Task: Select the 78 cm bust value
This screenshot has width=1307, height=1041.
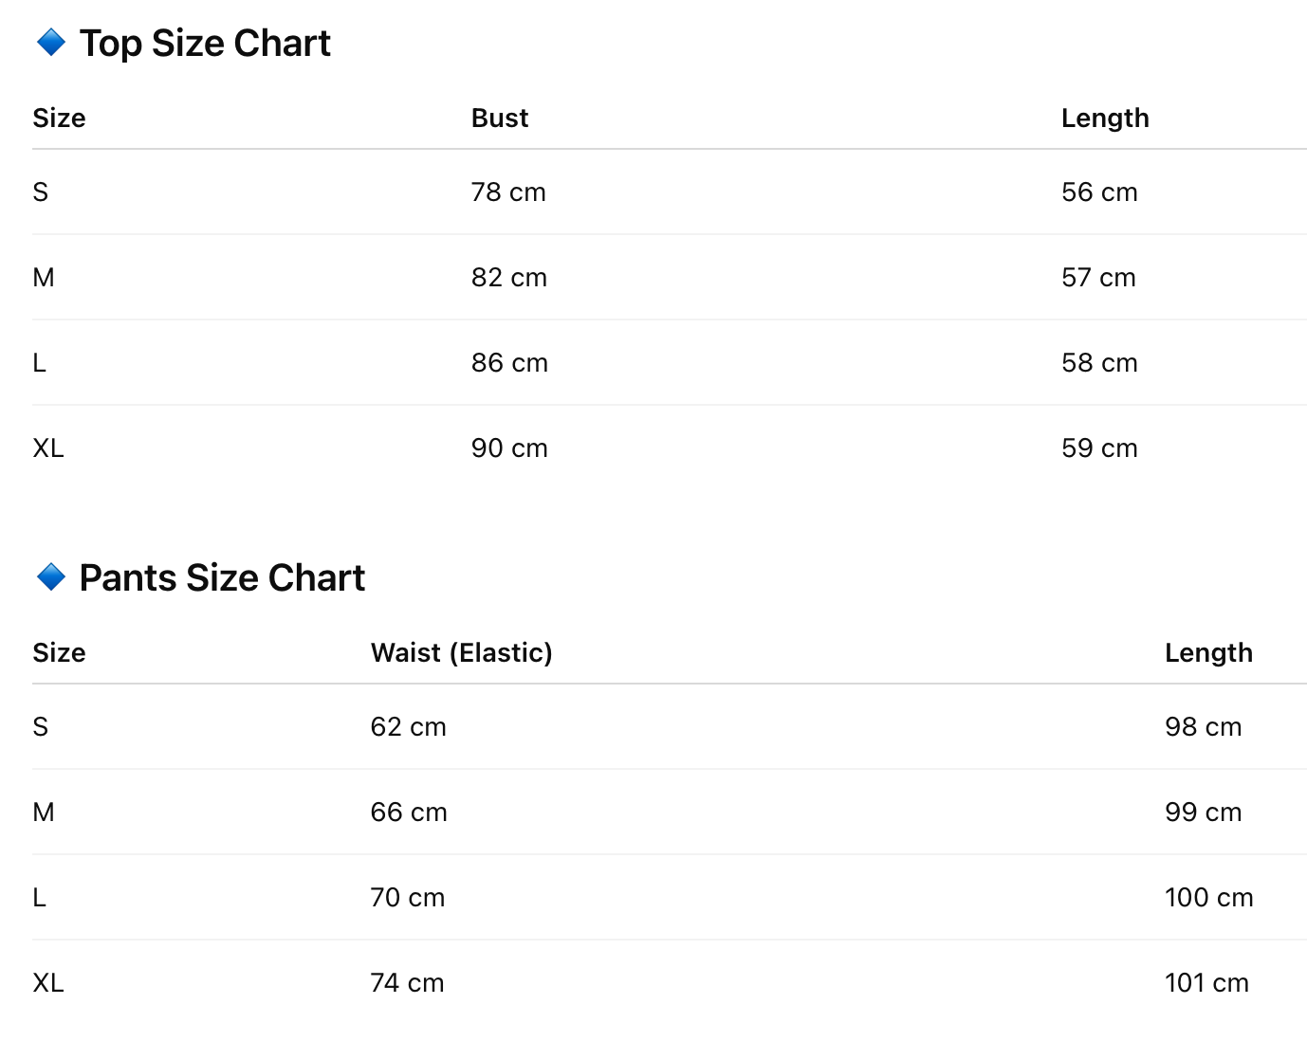Action: click(508, 192)
